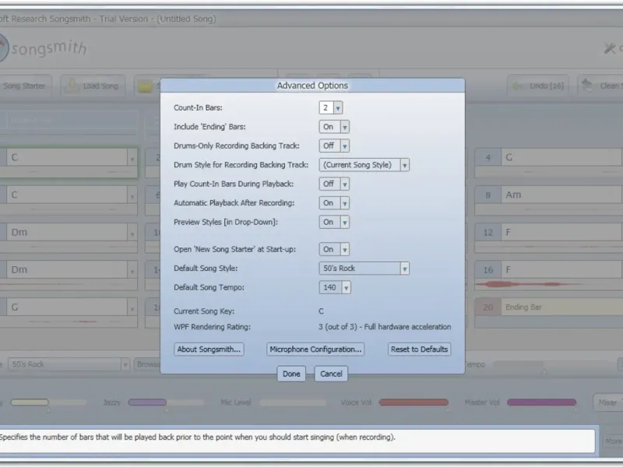Open the G chord dropdown arrow in left column

pyautogui.click(x=132, y=307)
